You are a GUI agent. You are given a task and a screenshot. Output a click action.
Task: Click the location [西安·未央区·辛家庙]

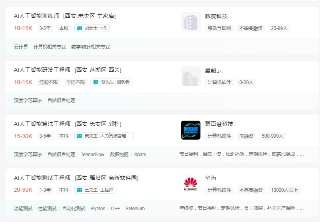[90, 16]
